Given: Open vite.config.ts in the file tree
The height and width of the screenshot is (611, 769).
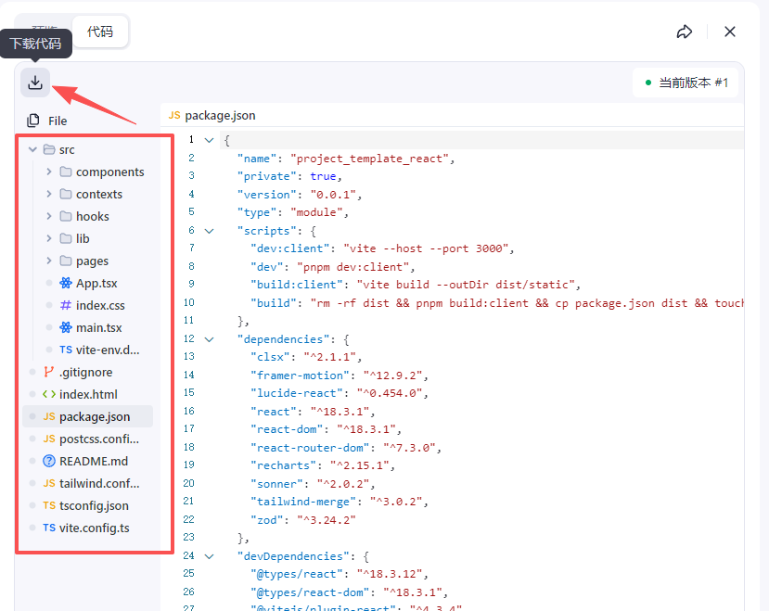Looking at the screenshot, I should click(x=94, y=528).
